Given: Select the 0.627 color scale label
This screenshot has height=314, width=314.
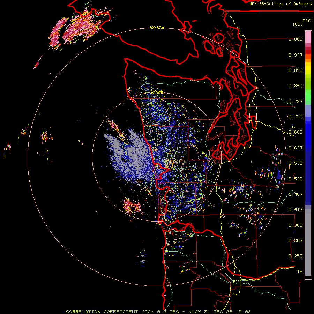Looking at the screenshot, I should click(296, 148).
